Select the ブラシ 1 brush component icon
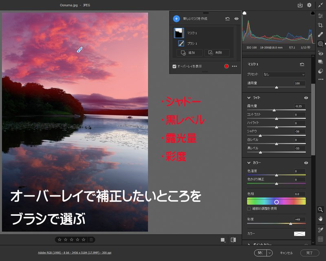Screen dimensions: 326x261 click(181, 43)
